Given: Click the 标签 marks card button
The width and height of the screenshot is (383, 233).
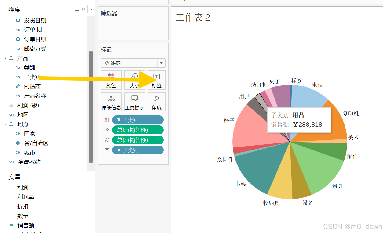Looking at the screenshot, I should pos(157,80).
